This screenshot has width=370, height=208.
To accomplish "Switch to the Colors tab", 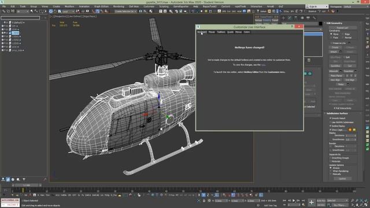I will (x=247, y=32).
